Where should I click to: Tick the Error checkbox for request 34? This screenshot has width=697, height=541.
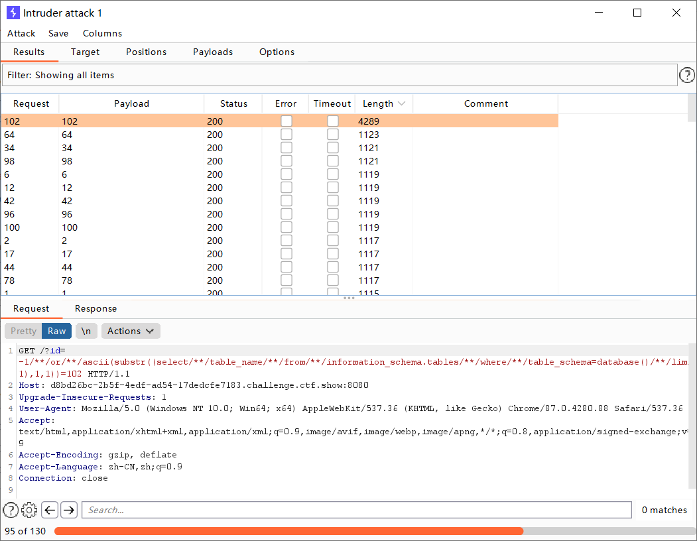coord(286,148)
